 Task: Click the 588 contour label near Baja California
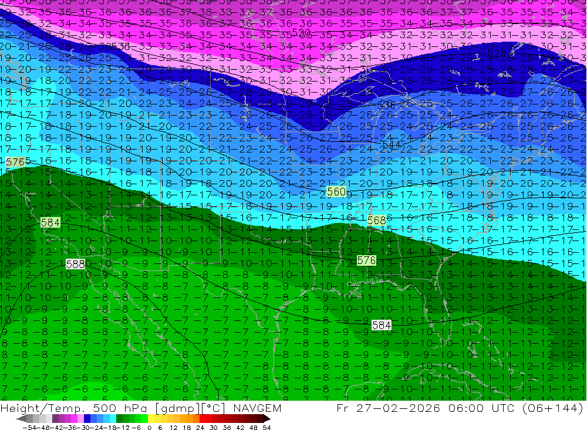tap(75, 264)
